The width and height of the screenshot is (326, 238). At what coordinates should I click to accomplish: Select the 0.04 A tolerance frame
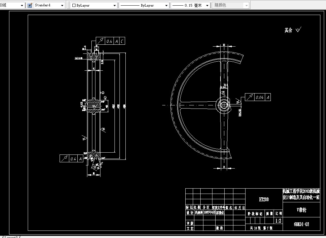(x=258, y=97)
